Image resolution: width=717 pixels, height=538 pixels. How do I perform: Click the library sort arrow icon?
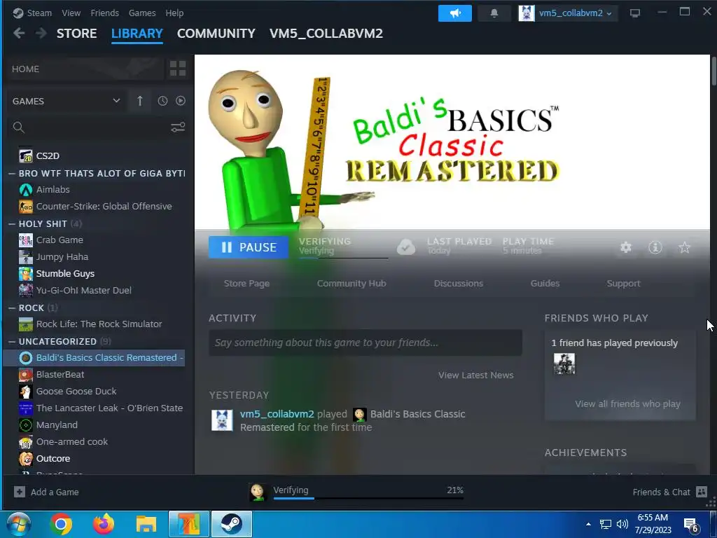(x=140, y=101)
